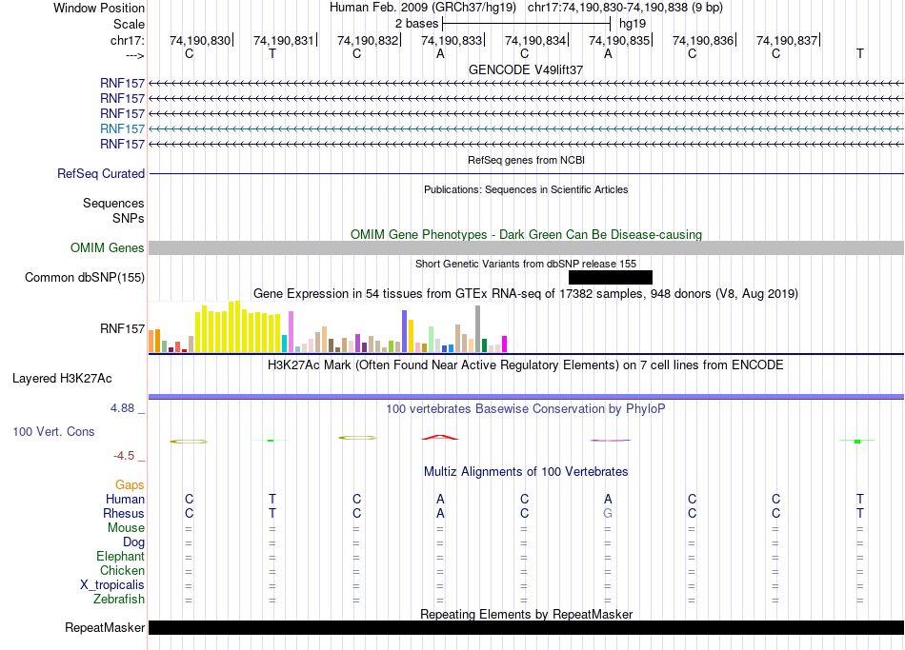
Task: Select the Zebrafish species label
Action: coord(119,600)
